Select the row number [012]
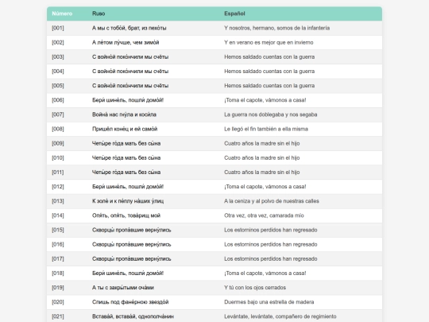Screen dimensions: 429x322 tap(58, 187)
